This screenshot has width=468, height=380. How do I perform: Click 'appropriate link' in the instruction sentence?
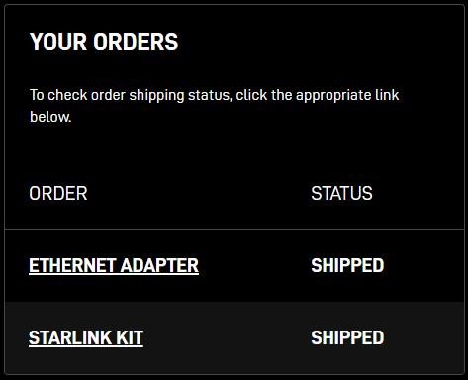(347, 96)
